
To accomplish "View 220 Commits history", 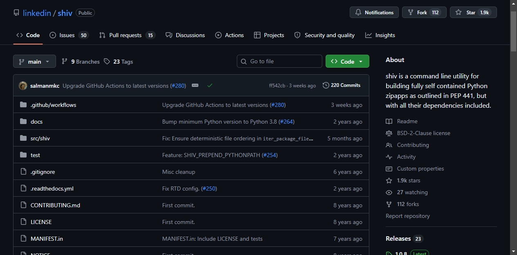I will (342, 85).
